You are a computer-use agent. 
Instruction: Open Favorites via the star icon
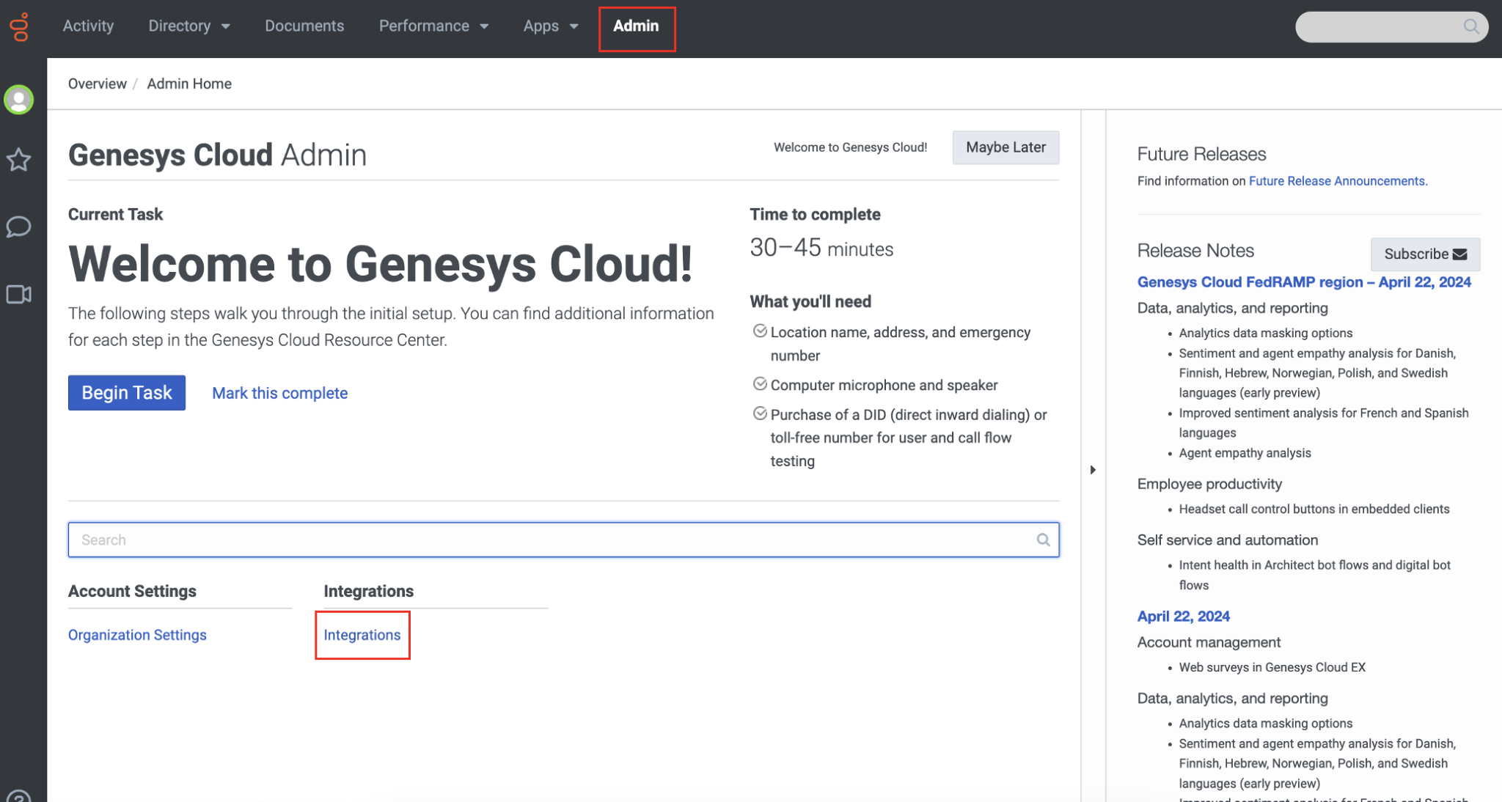click(x=18, y=159)
